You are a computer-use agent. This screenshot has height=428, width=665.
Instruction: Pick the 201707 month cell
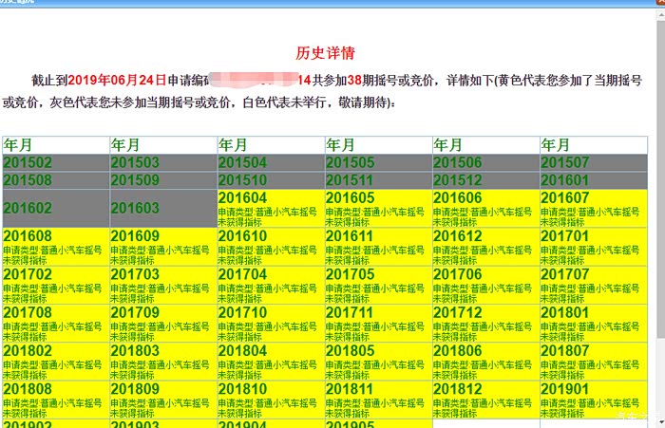(594, 285)
